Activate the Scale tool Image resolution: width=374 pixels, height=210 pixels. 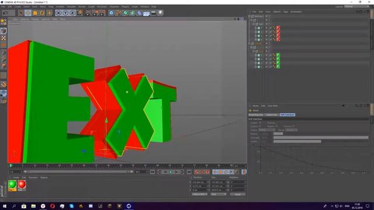coord(35,13)
